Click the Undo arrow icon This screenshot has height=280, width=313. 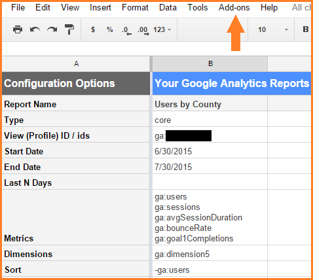pyautogui.click(x=35, y=29)
